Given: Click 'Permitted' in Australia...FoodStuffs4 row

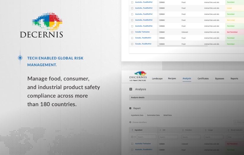Looking at the screenshot, I should [231, 14].
